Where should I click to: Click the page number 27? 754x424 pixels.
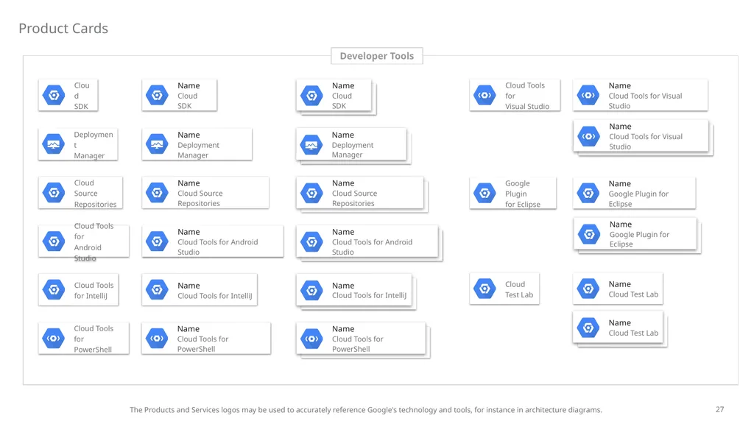coord(719,409)
